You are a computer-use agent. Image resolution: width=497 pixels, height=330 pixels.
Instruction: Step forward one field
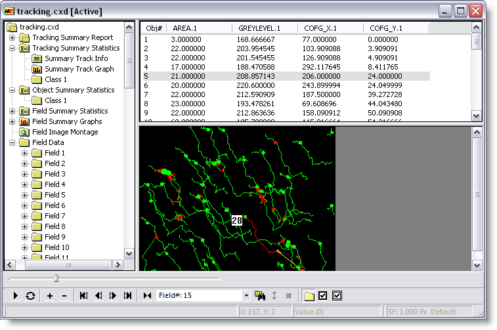(113, 296)
